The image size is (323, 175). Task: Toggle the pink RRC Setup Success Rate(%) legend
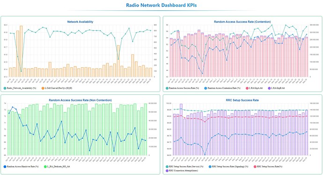click(x=268, y=167)
